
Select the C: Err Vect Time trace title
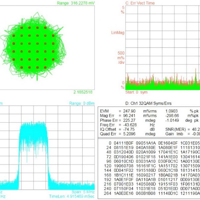pyautogui.click(x=140, y=3)
